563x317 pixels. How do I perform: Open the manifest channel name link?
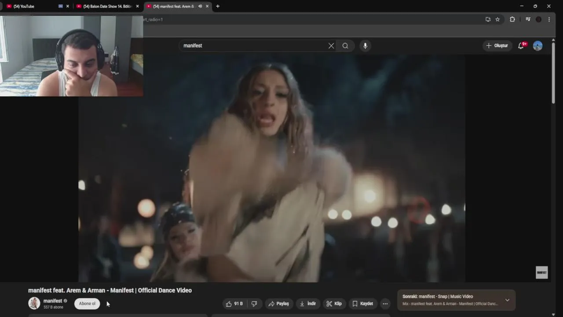coord(53,301)
